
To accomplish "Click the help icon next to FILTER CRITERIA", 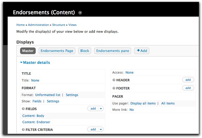I will (23, 130).
